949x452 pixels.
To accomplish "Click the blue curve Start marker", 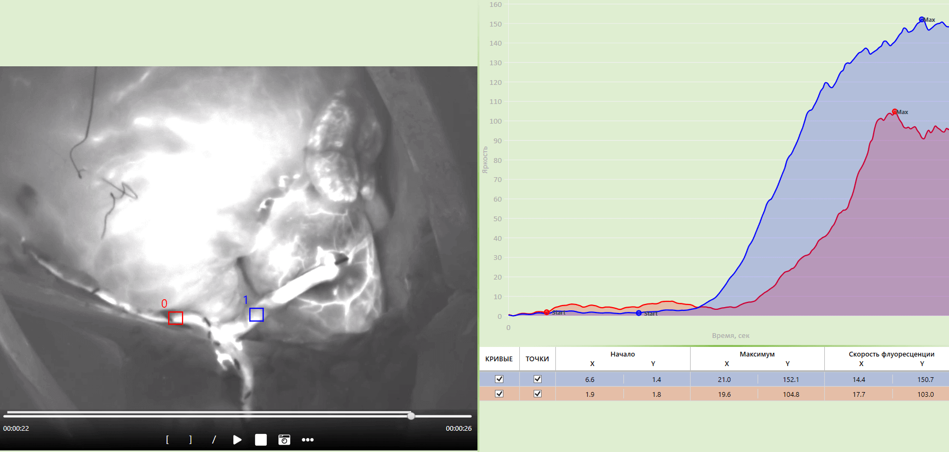I will point(639,314).
